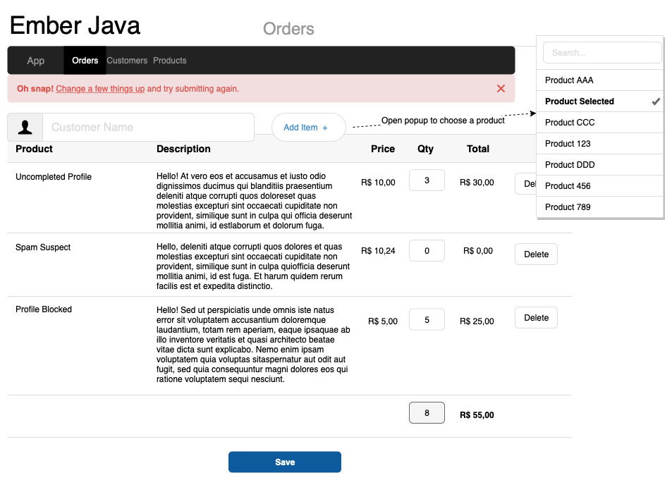Click grand total R$ 55,00
Viewport: 672px width, 480px height.
click(477, 415)
